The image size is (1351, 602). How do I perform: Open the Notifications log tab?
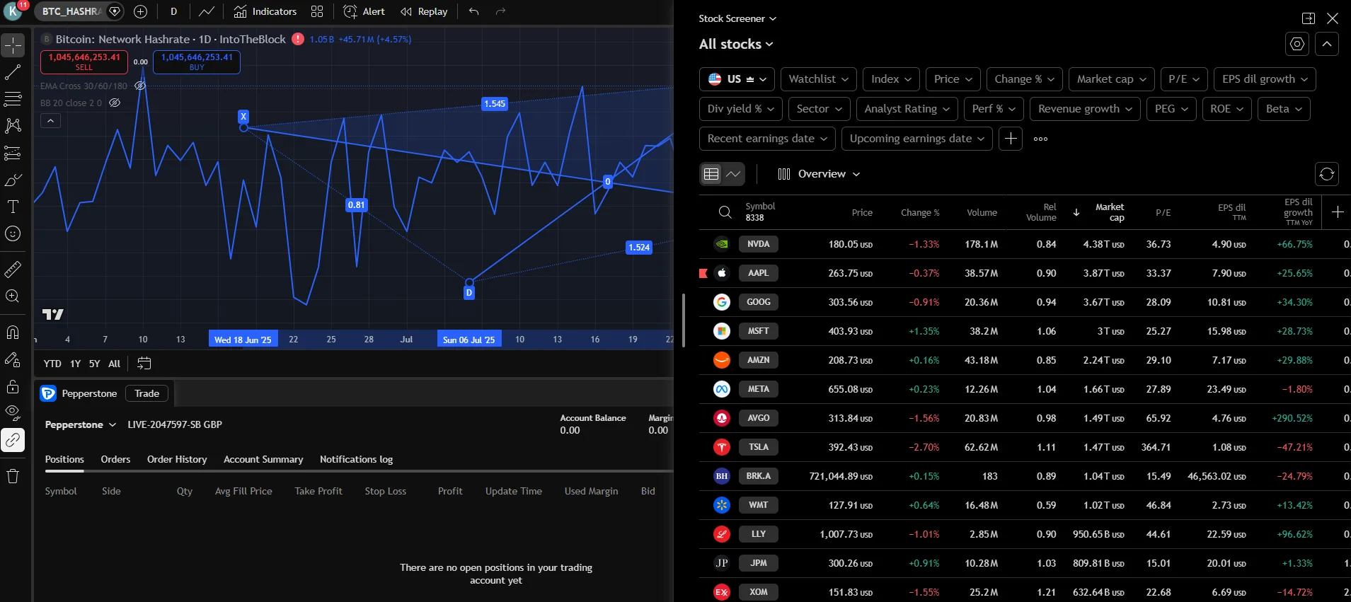(356, 459)
